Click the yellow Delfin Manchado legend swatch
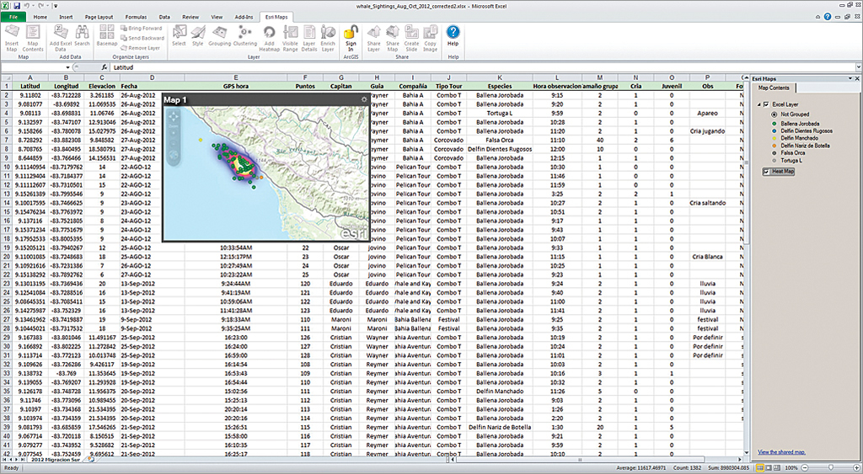 (775, 138)
